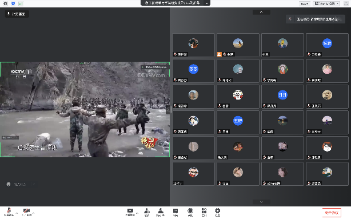
Task: Unmute the microphone in bottom toolbar
Action: (x=9, y=212)
